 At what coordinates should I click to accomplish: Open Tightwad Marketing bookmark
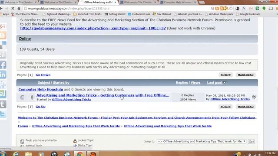(57, 14)
